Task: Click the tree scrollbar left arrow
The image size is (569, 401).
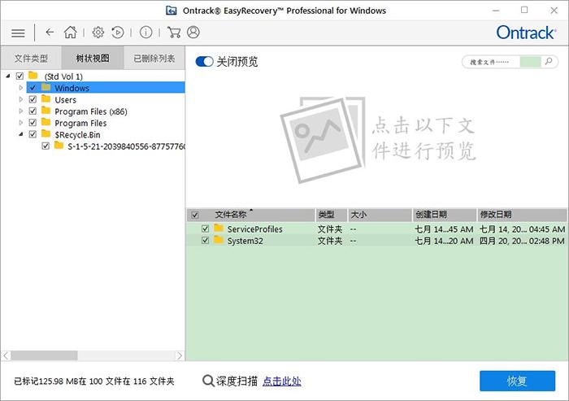Action: (x=6, y=355)
